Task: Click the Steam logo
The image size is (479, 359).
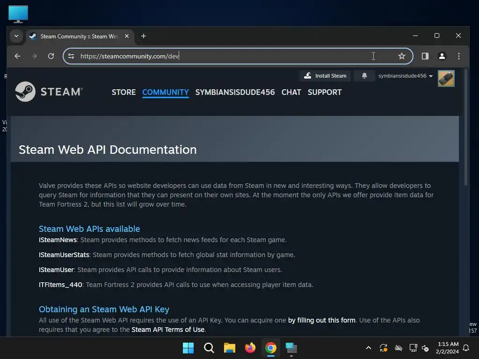Action: 49,92
